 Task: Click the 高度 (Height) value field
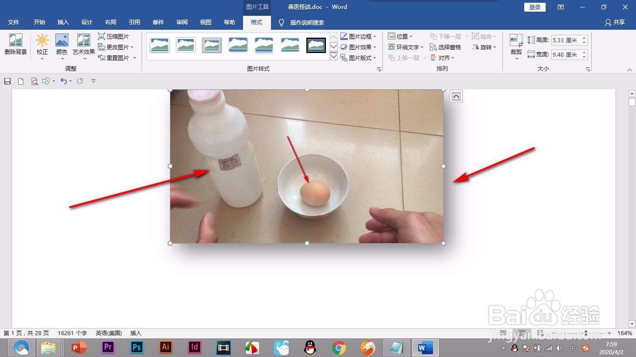point(565,40)
